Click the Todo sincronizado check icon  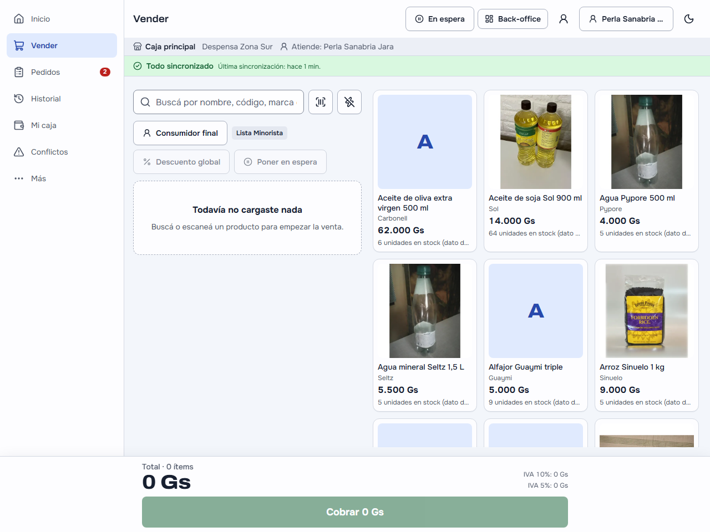pos(138,66)
